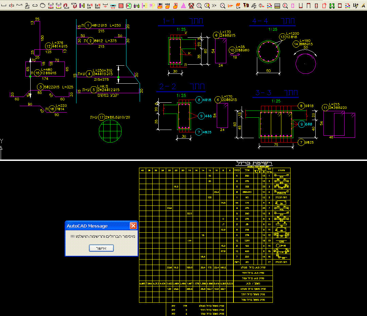367x316 pixels.
Task: Click bar mark circle 17 in the drawing
Action: click(101, 117)
